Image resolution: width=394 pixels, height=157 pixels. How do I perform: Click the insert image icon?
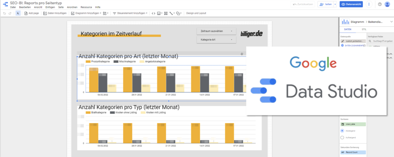(160, 13)
